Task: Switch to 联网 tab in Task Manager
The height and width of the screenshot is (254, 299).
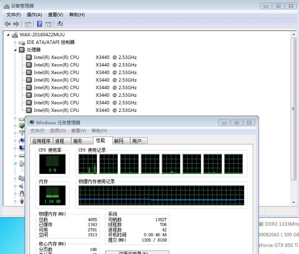Action: [x=121, y=141]
